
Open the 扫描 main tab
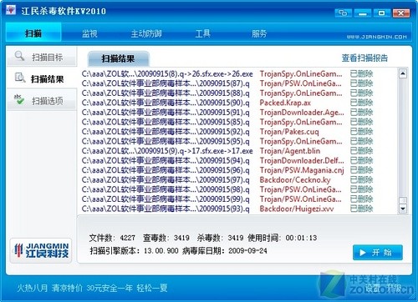point(33,33)
